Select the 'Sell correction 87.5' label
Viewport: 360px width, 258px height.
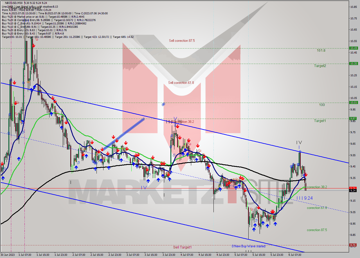(x=182, y=41)
